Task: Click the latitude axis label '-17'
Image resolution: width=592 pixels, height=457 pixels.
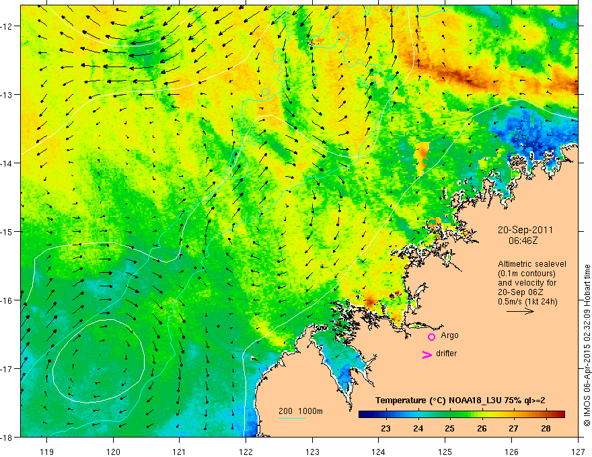Action: click(7, 368)
